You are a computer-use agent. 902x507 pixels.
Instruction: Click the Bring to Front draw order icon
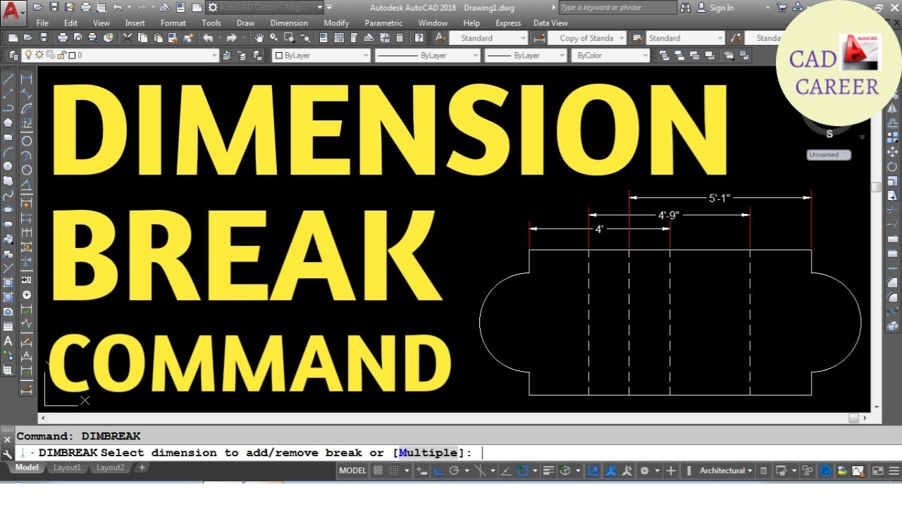[665, 55]
